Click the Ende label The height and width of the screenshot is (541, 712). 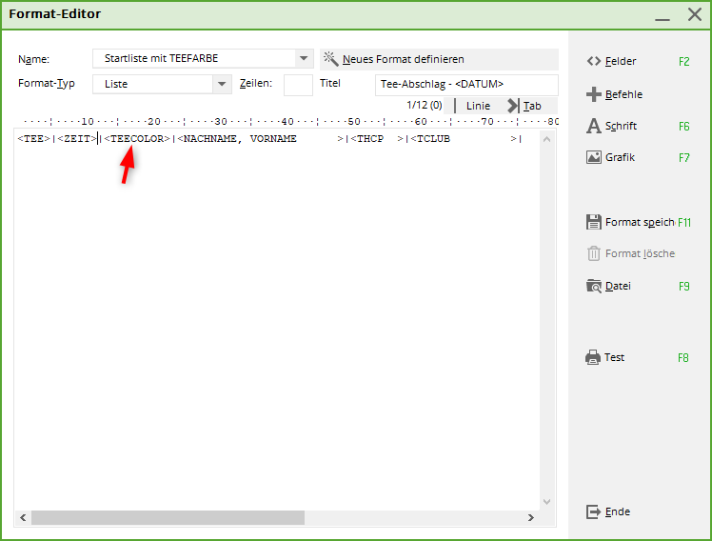point(618,511)
